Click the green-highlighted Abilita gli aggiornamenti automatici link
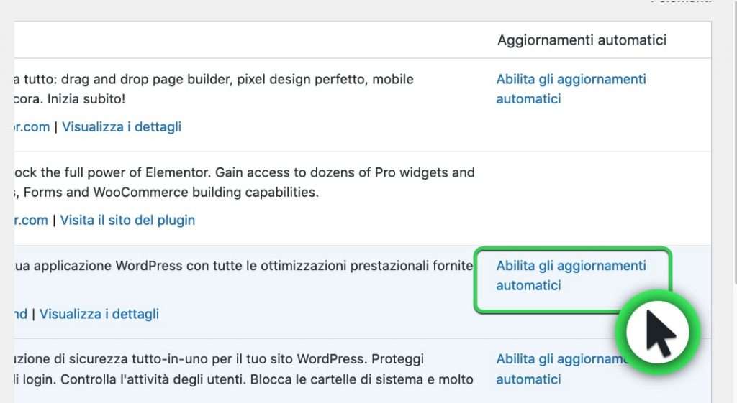Viewport: 737px width, 403px height. [x=571, y=275]
